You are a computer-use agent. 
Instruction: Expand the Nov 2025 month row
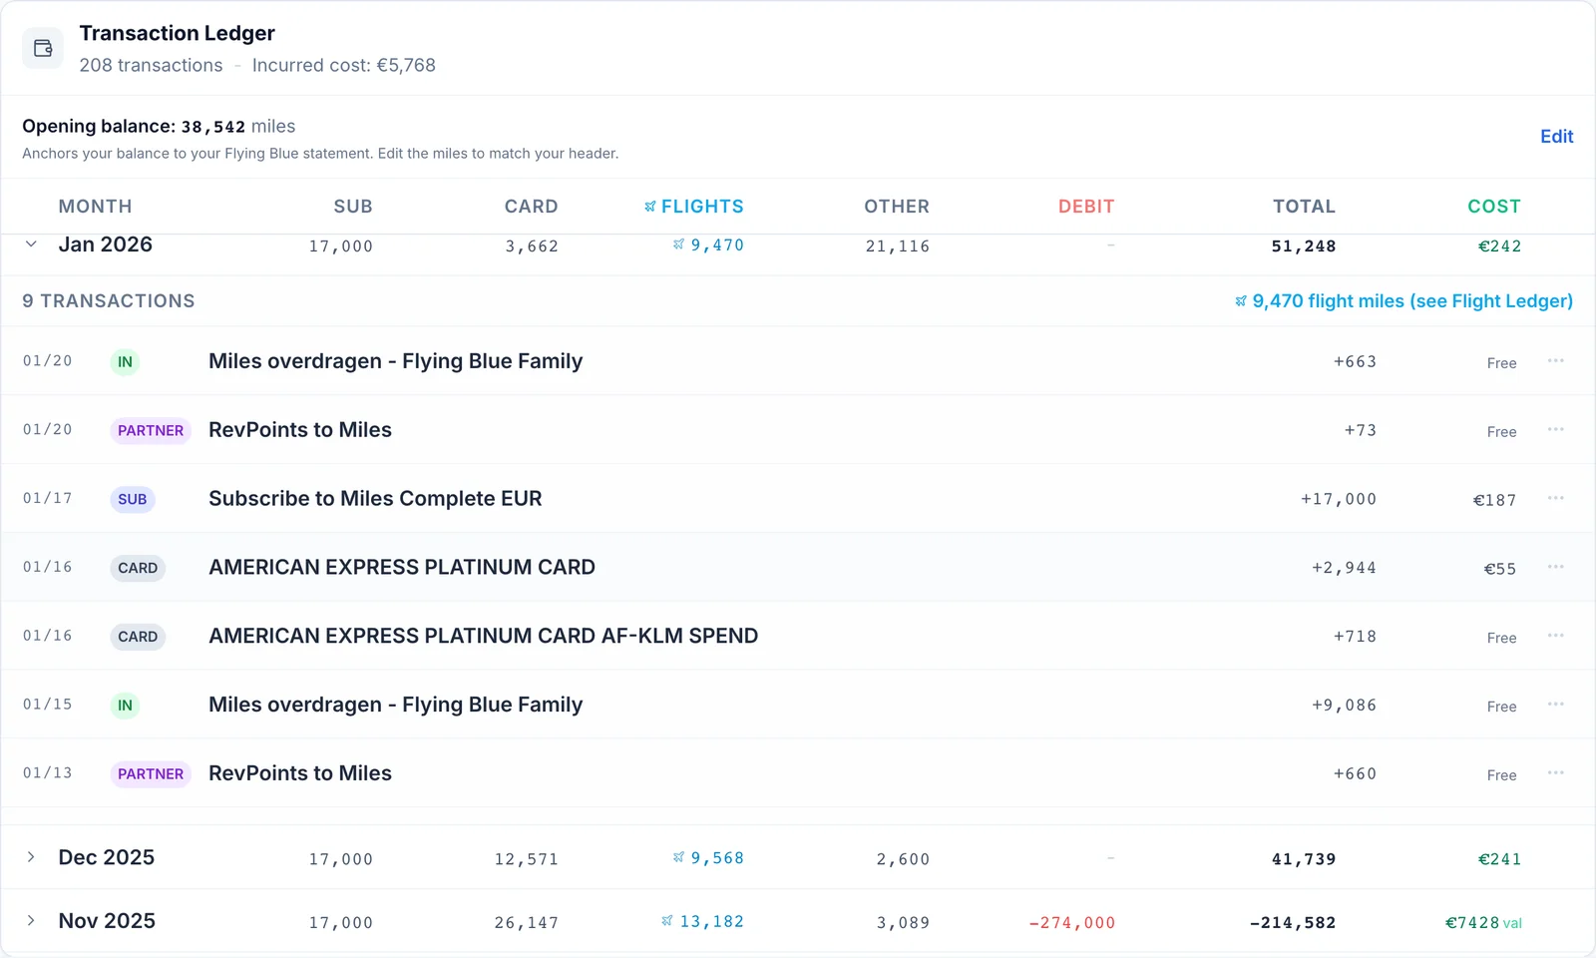coord(31,921)
